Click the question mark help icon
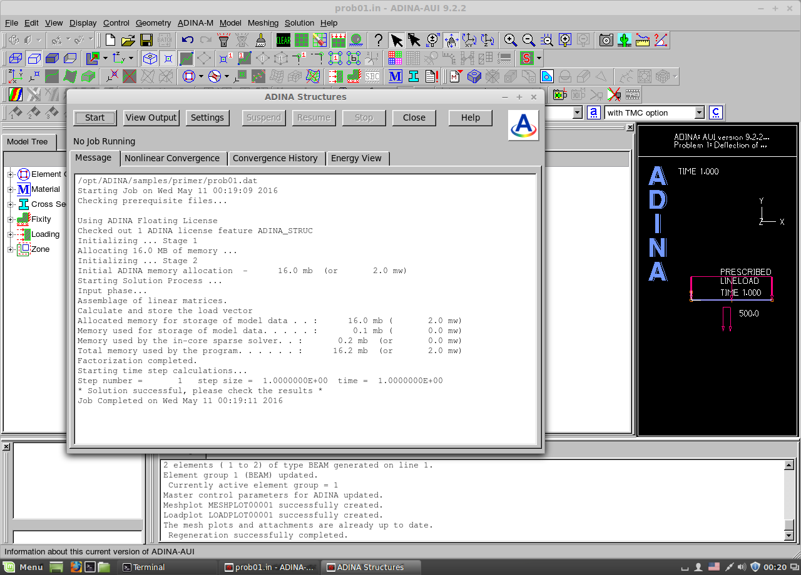The height and width of the screenshot is (575, 801). pyautogui.click(x=378, y=40)
